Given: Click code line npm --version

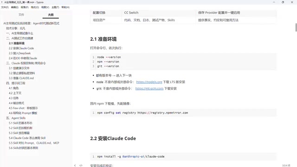Looking at the screenshot, I should [x=108, y=62].
